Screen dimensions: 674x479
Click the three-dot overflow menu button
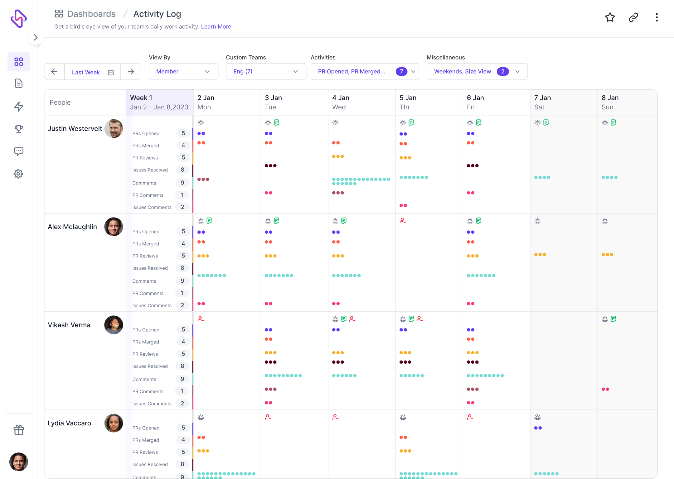coord(657,17)
